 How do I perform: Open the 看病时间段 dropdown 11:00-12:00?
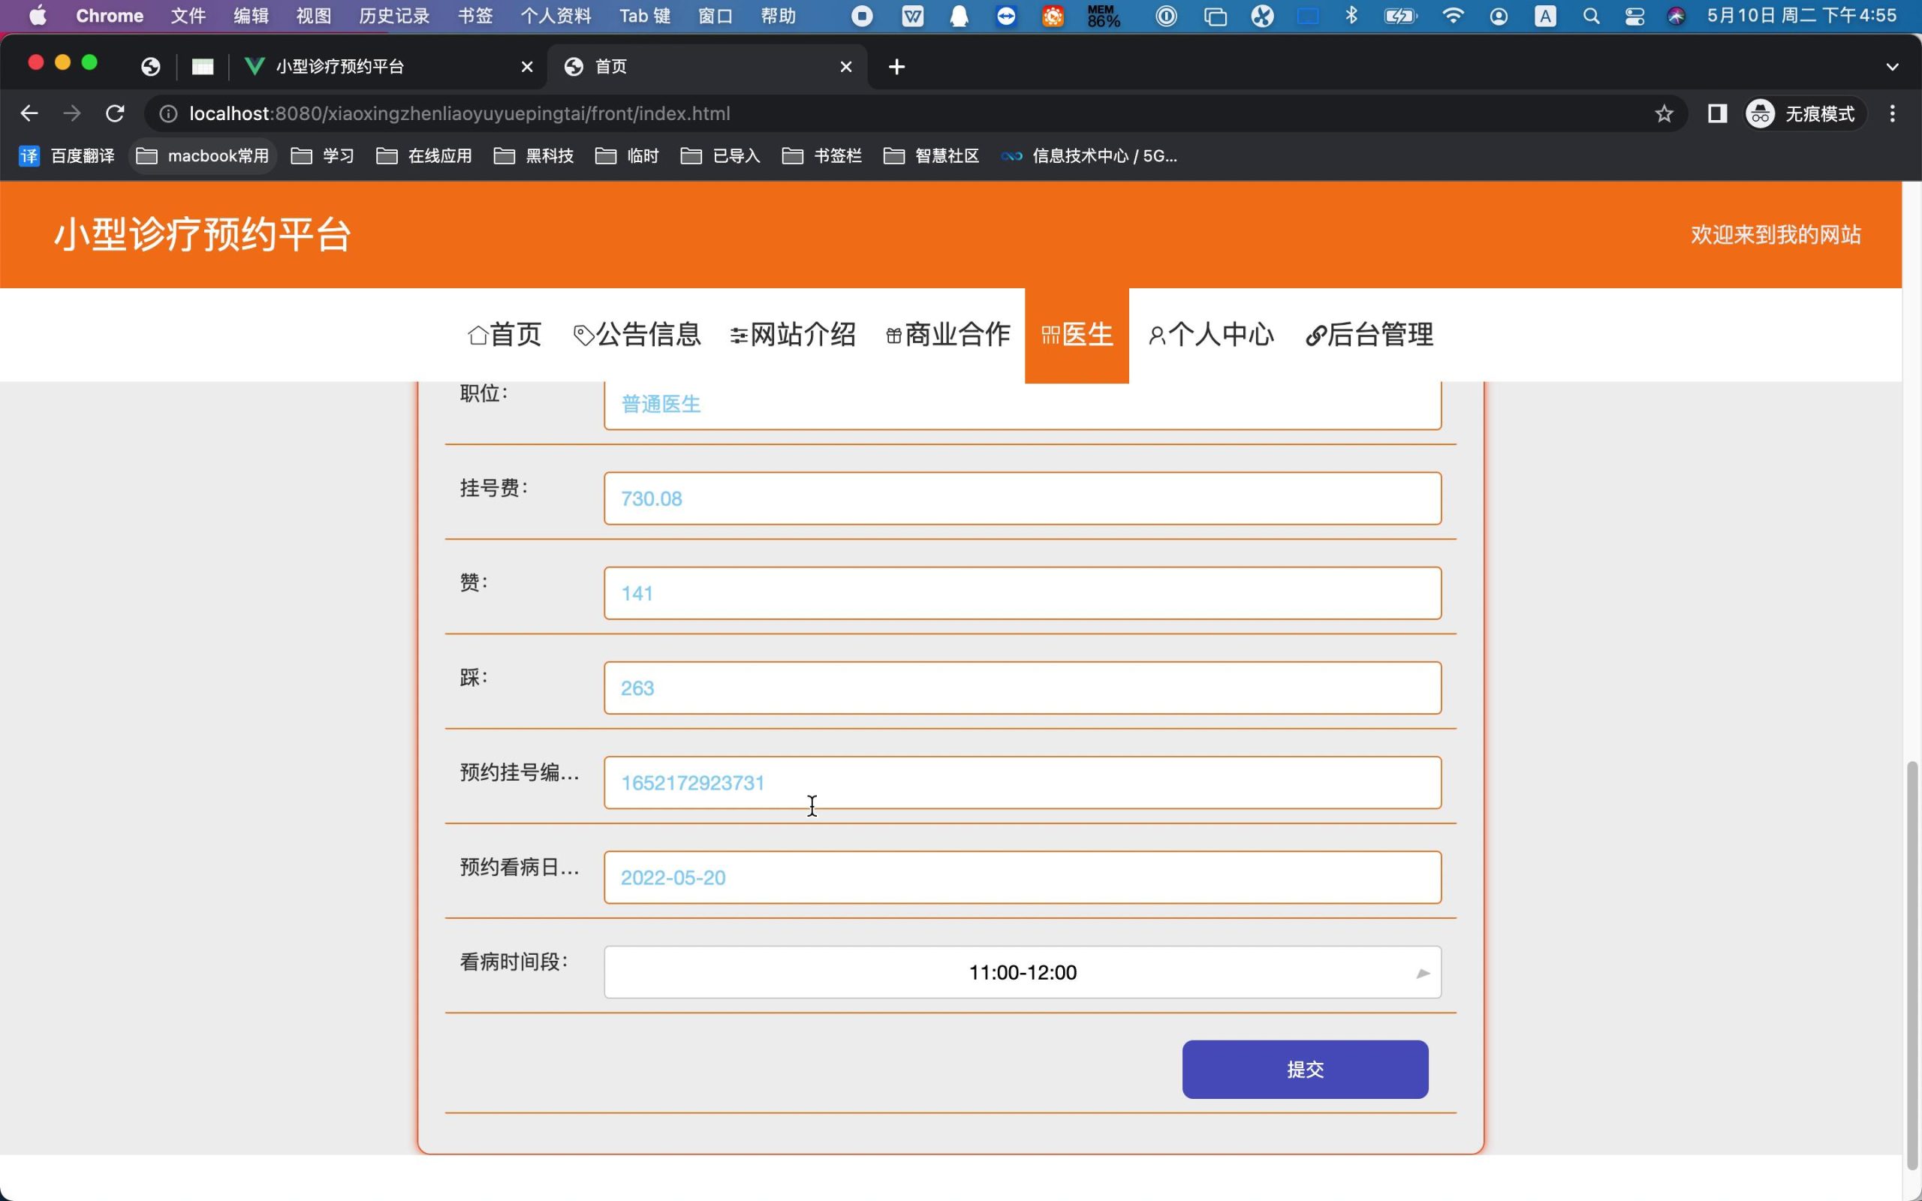pyautogui.click(x=1022, y=972)
